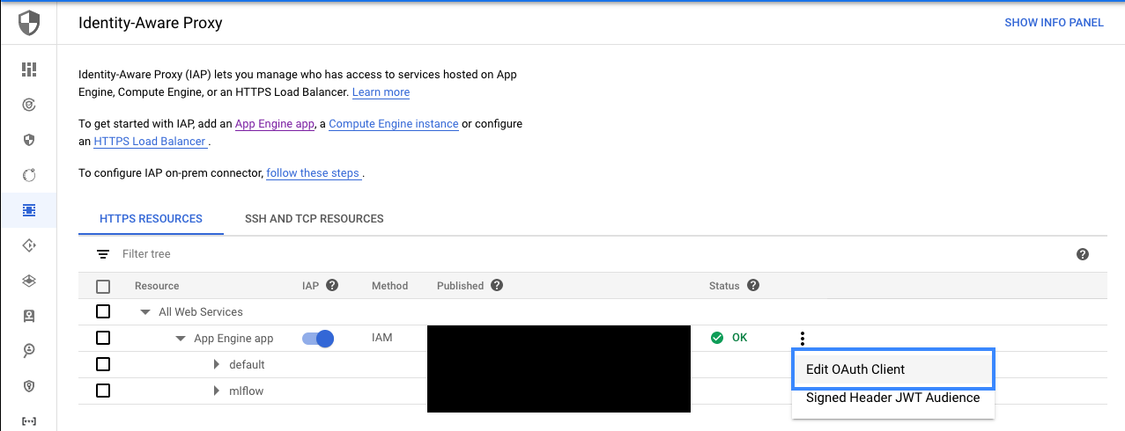Screen dimensions: 1125x431
Task: Click the Status column header
Action: coord(724,286)
